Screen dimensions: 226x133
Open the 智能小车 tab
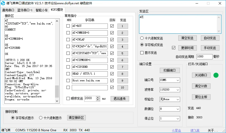42,10
